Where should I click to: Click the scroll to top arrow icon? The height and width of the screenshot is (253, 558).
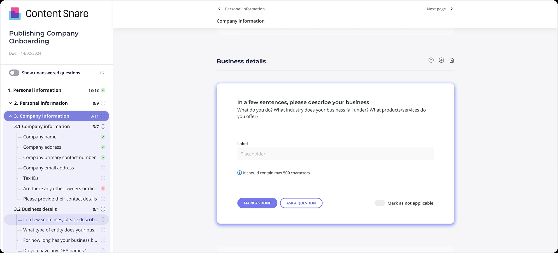pos(431,60)
